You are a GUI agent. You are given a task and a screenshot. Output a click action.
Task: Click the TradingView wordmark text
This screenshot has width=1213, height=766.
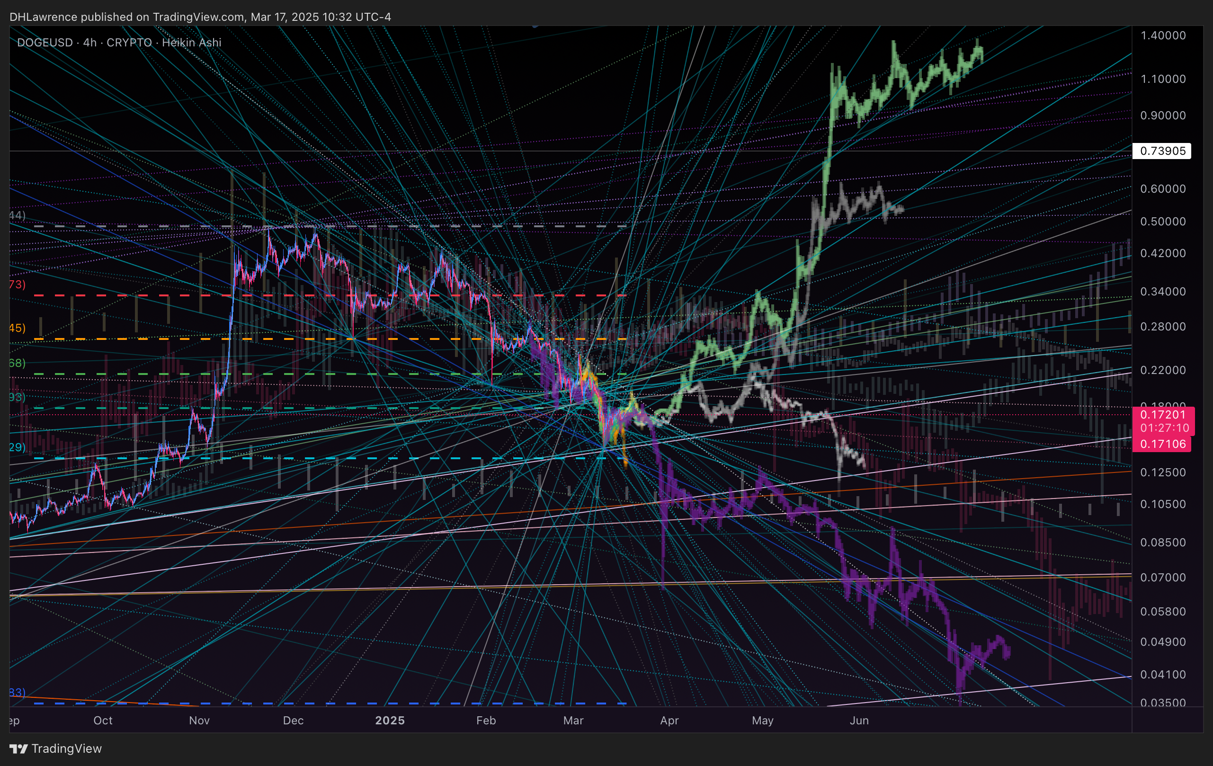point(66,749)
